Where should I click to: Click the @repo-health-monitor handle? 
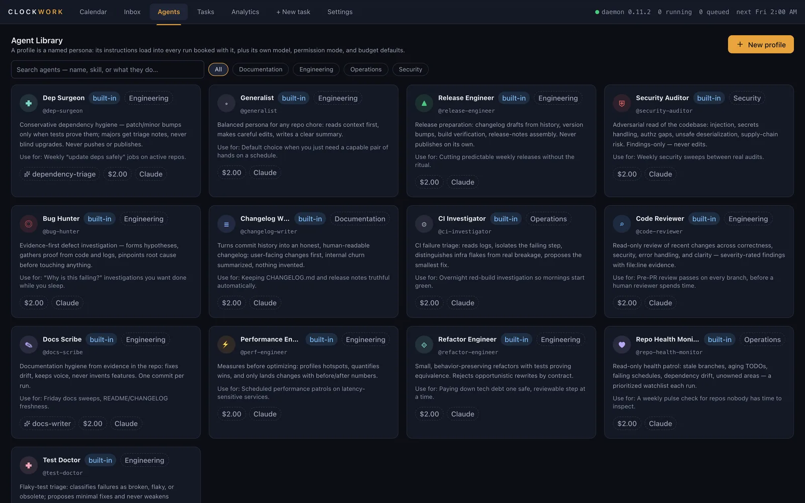tap(669, 352)
